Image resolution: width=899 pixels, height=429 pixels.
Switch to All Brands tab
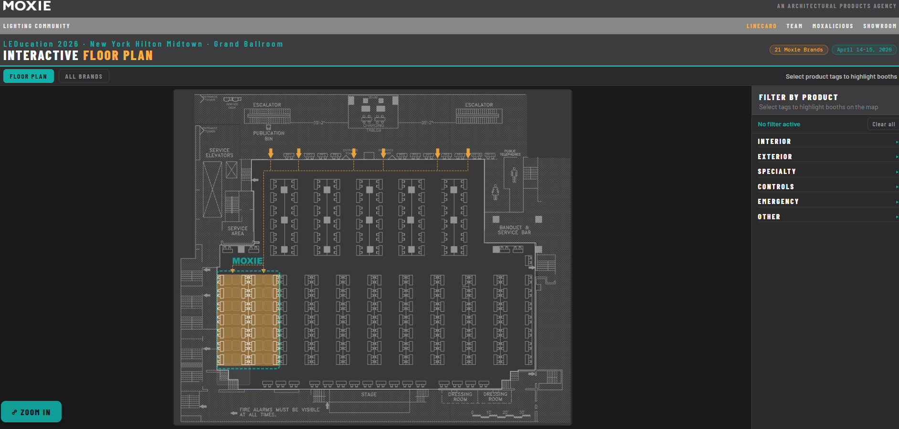tap(84, 76)
